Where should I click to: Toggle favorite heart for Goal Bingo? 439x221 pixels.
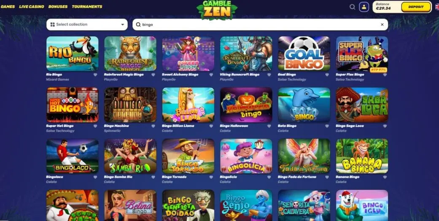pyautogui.click(x=327, y=75)
